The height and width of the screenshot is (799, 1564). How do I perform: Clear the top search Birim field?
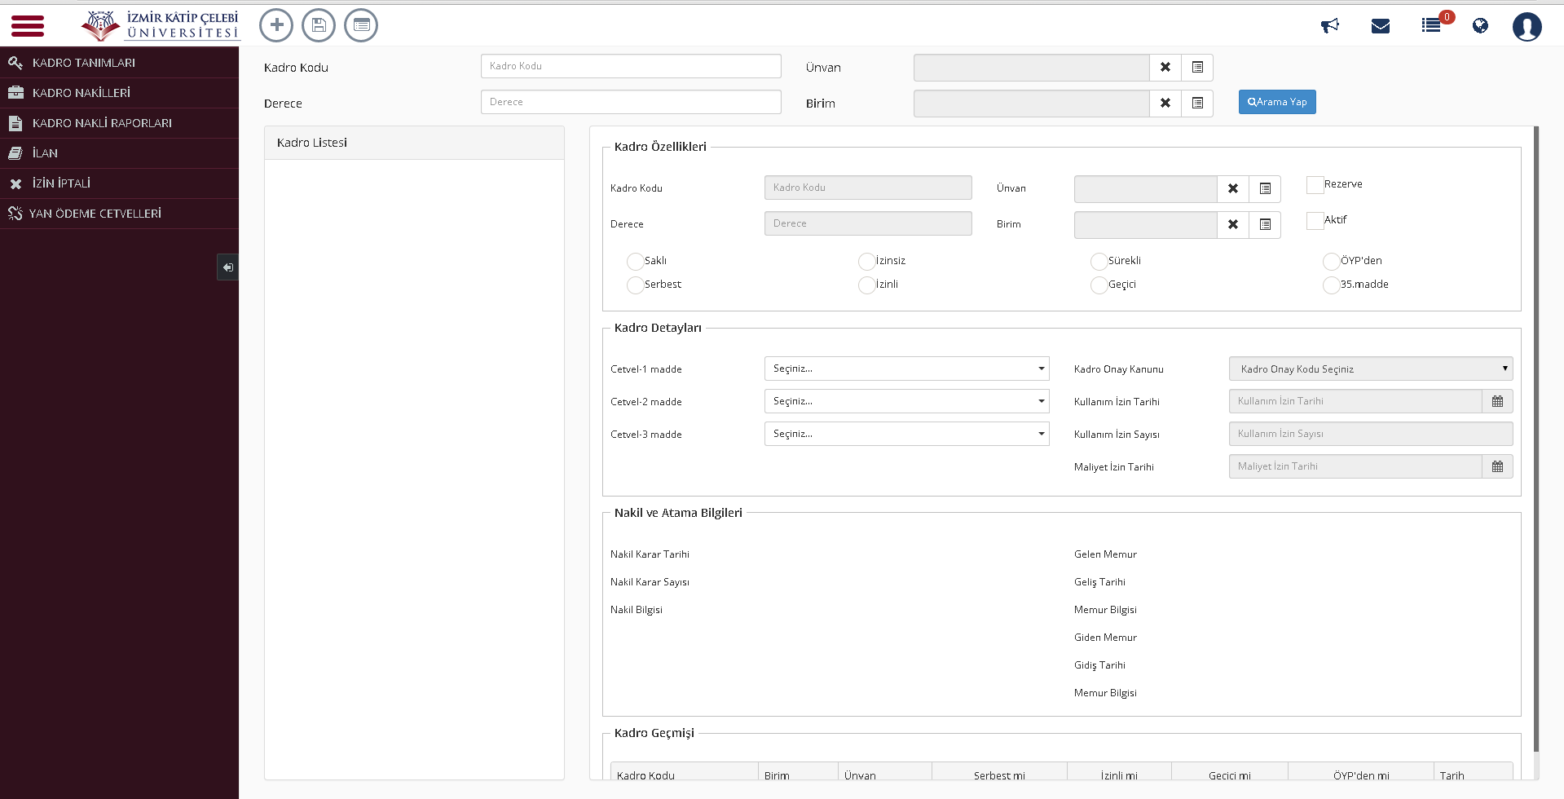tap(1165, 104)
